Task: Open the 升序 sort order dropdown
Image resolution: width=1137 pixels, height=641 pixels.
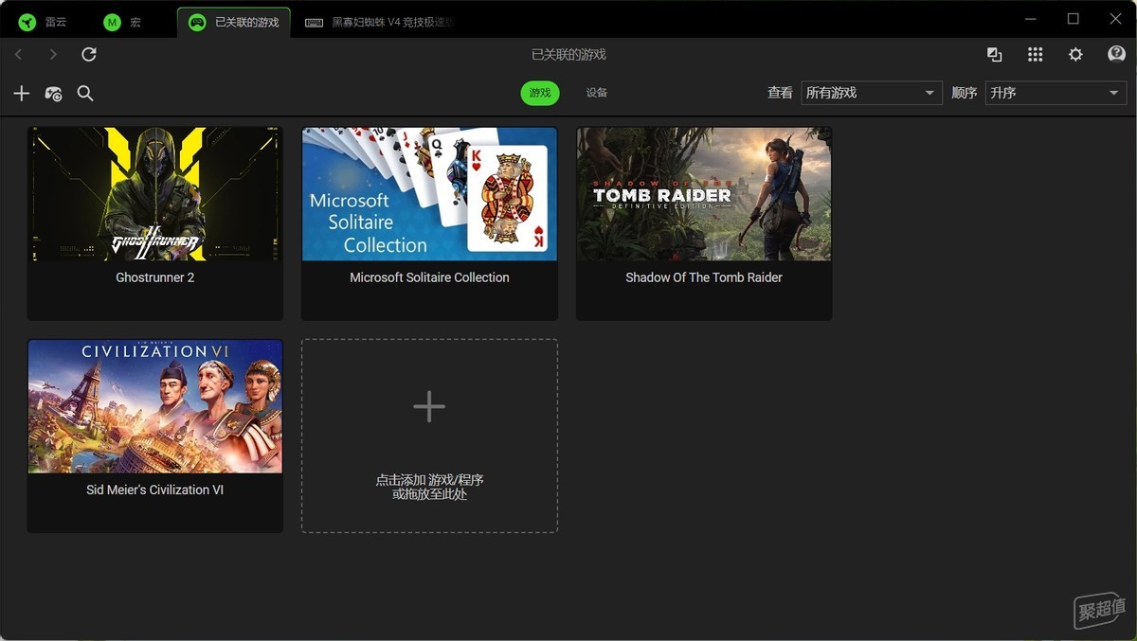Action: [1056, 93]
